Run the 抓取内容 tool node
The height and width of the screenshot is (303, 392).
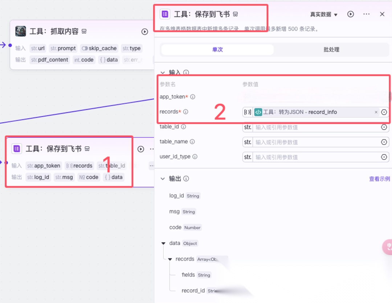pos(144,32)
